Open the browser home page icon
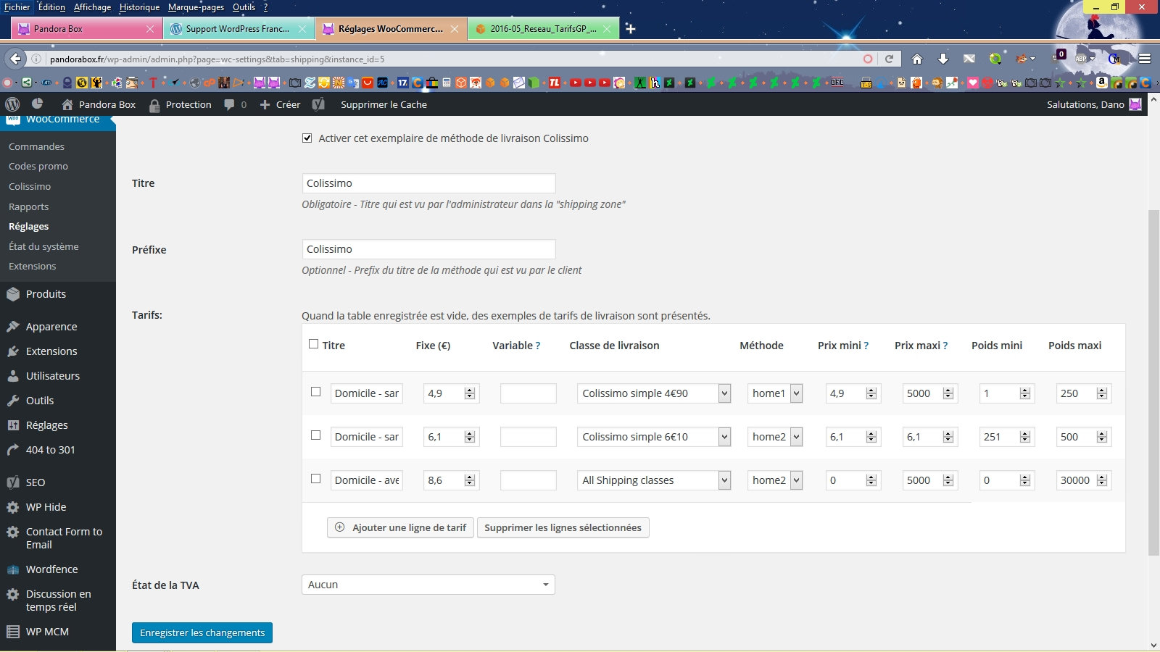The image size is (1160, 652). point(917,59)
